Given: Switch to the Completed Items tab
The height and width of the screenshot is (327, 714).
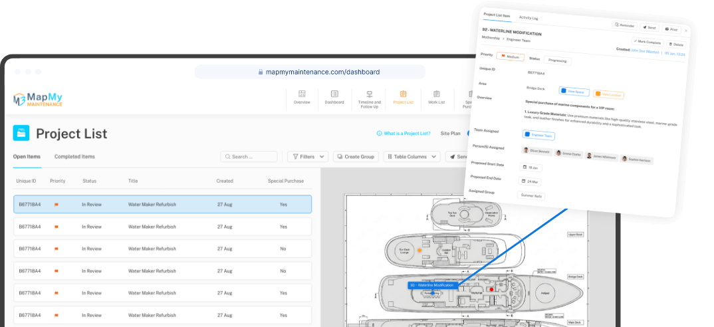Looking at the screenshot, I should 74,157.
